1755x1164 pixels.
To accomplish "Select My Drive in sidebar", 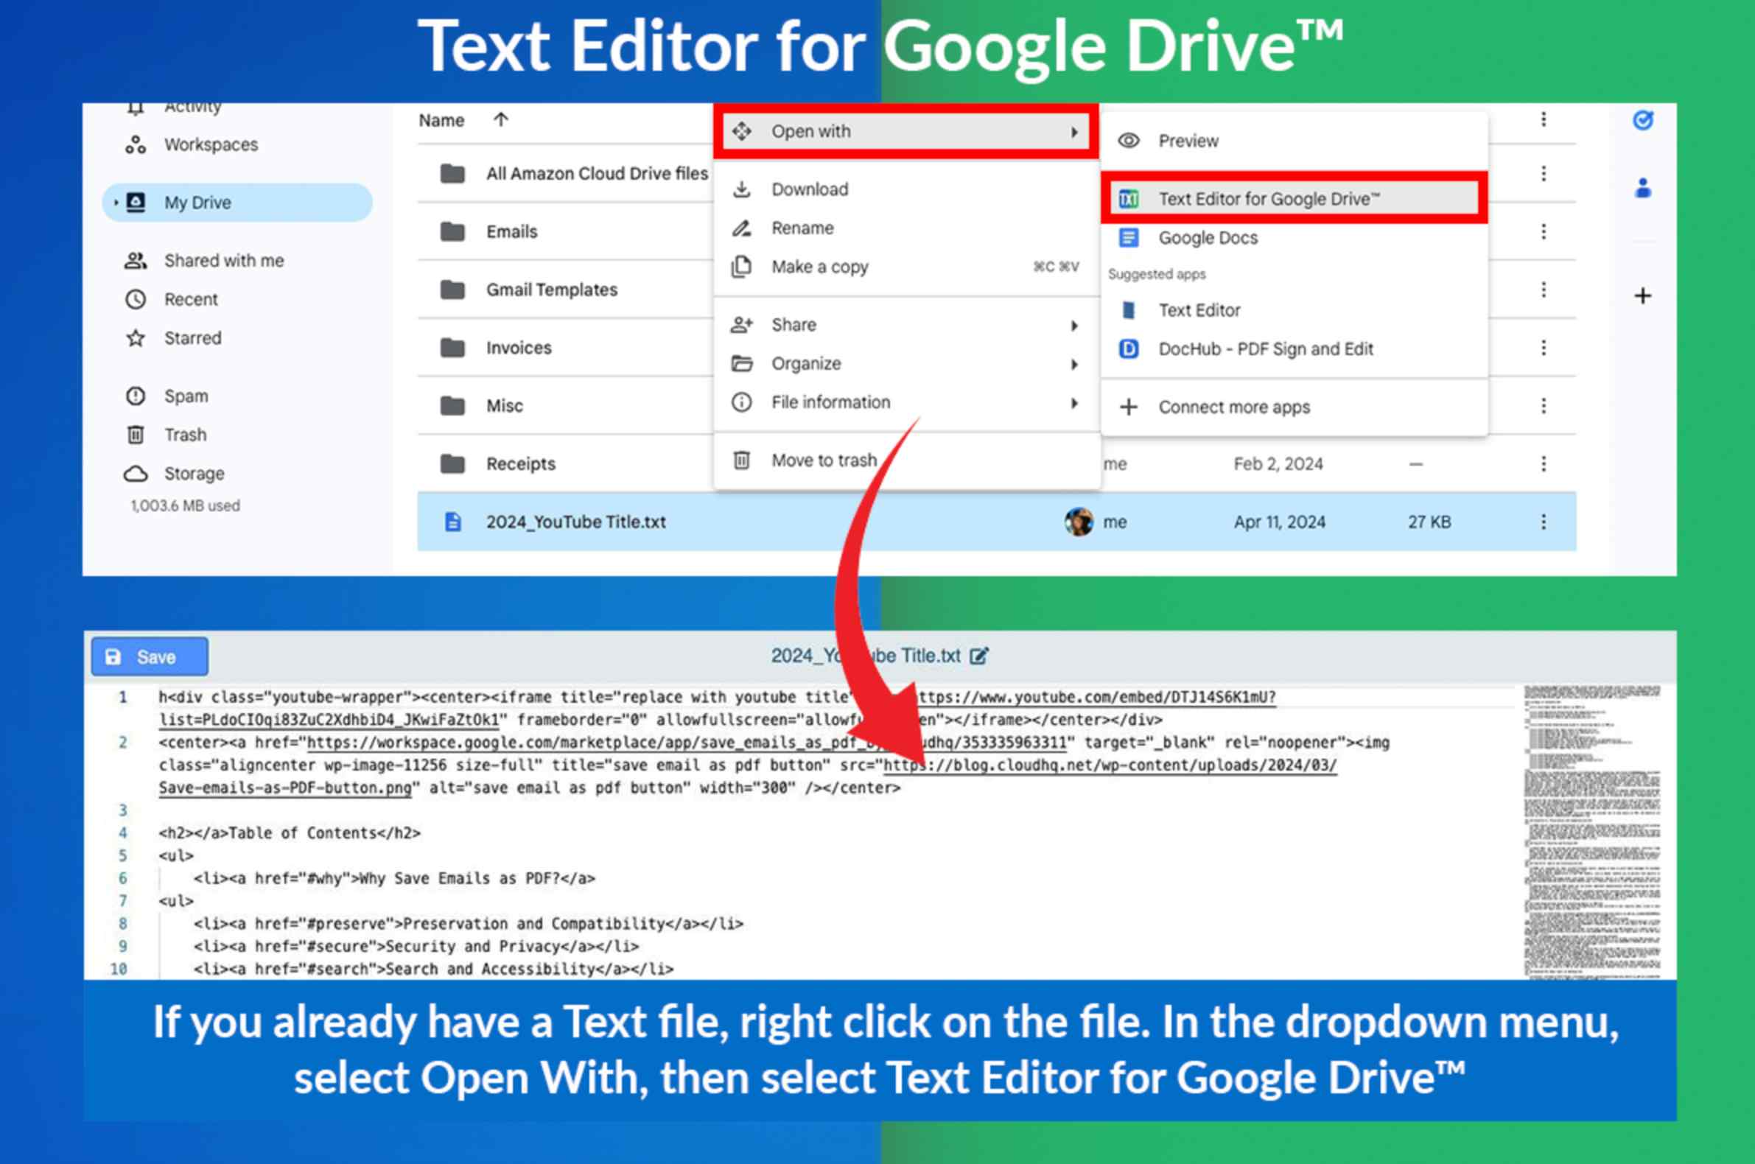I will pos(237,202).
